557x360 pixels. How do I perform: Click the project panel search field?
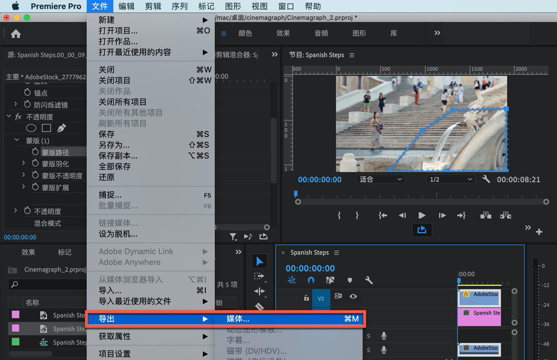pyautogui.click(x=48, y=285)
